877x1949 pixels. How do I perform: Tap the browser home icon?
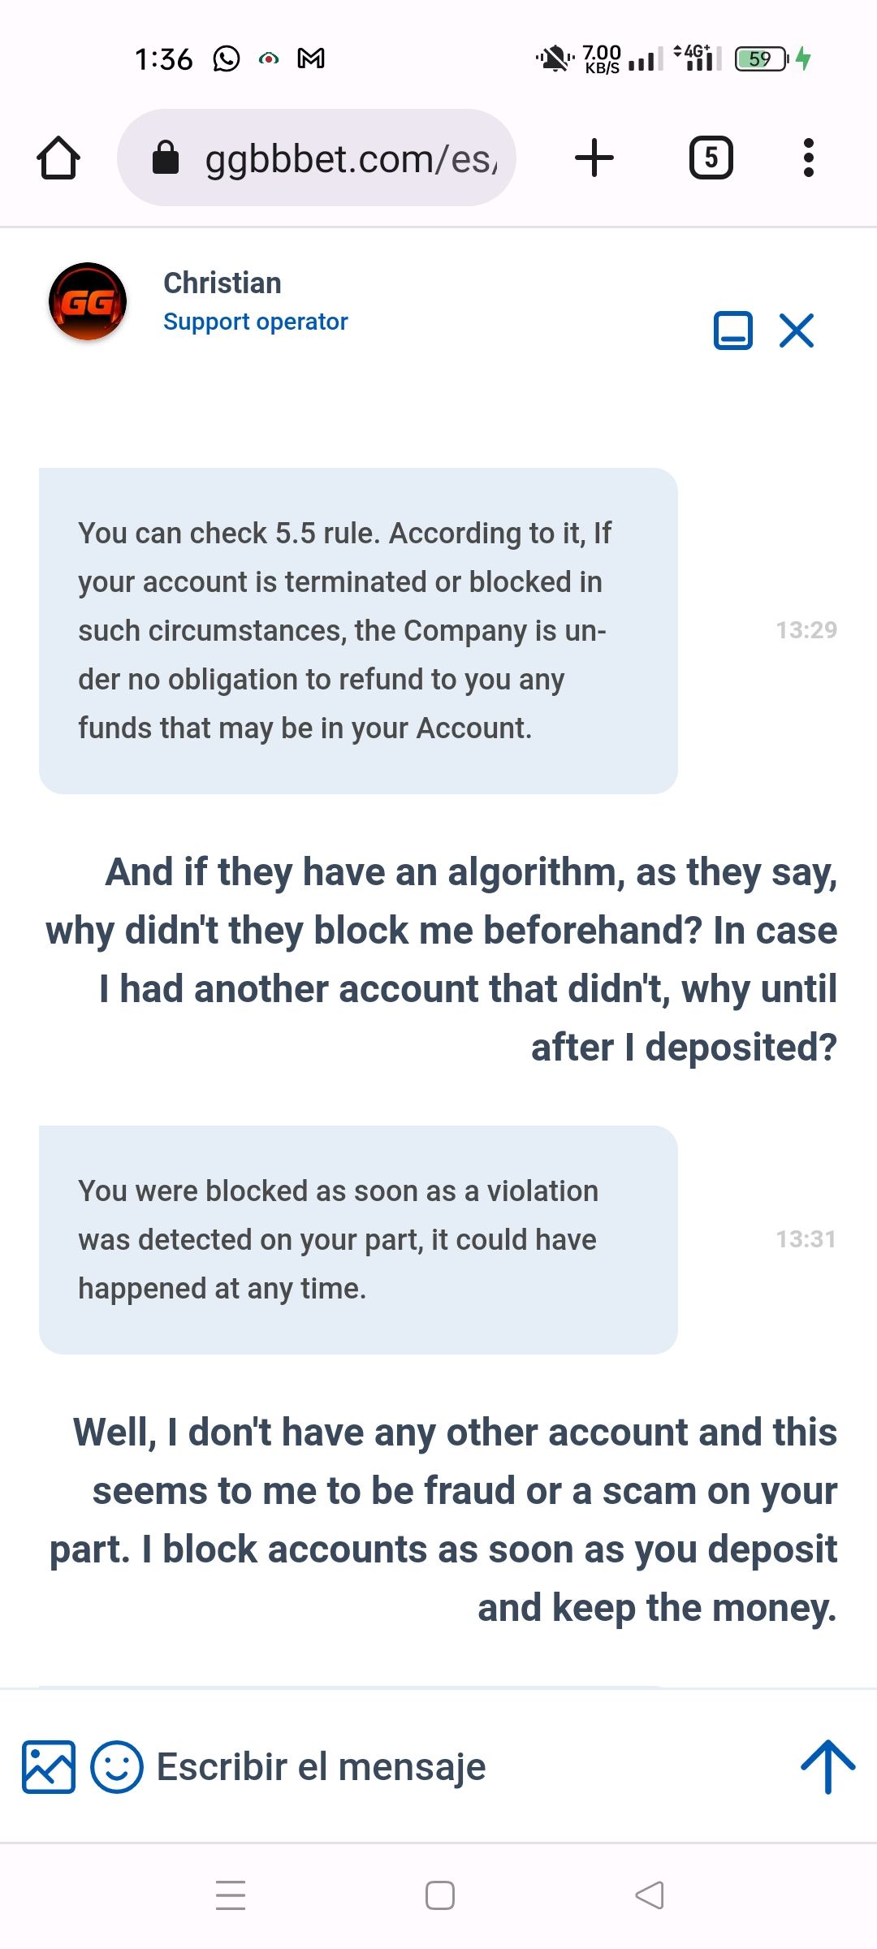coord(58,158)
